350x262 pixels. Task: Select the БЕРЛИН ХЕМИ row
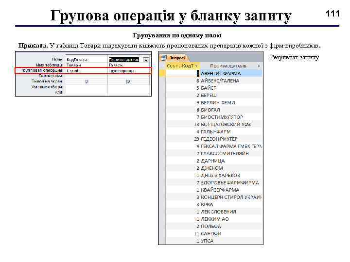coord(214,102)
